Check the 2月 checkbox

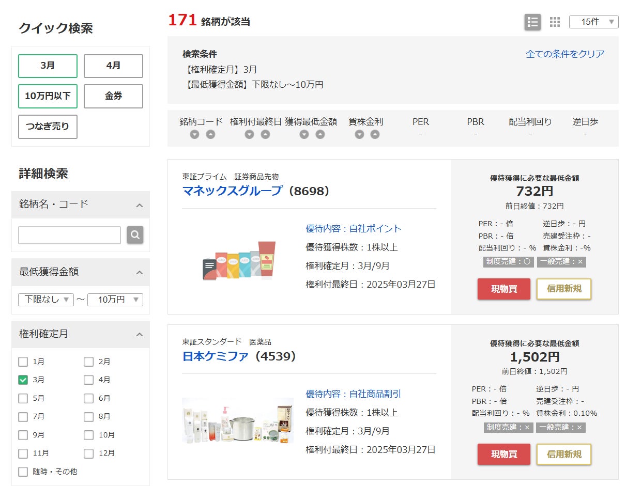point(88,362)
